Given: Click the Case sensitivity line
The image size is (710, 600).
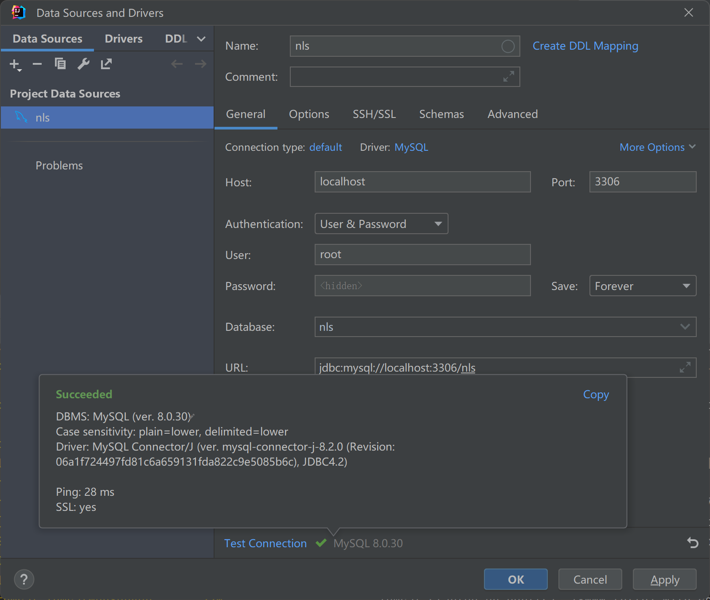Looking at the screenshot, I should pyautogui.click(x=172, y=431).
